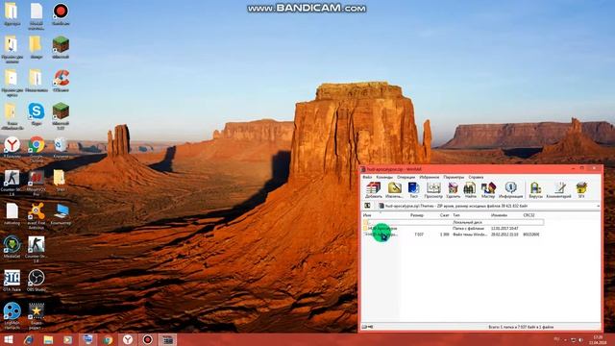
Task: Select the folder row dated 12.01.2017
Action: click(453, 229)
